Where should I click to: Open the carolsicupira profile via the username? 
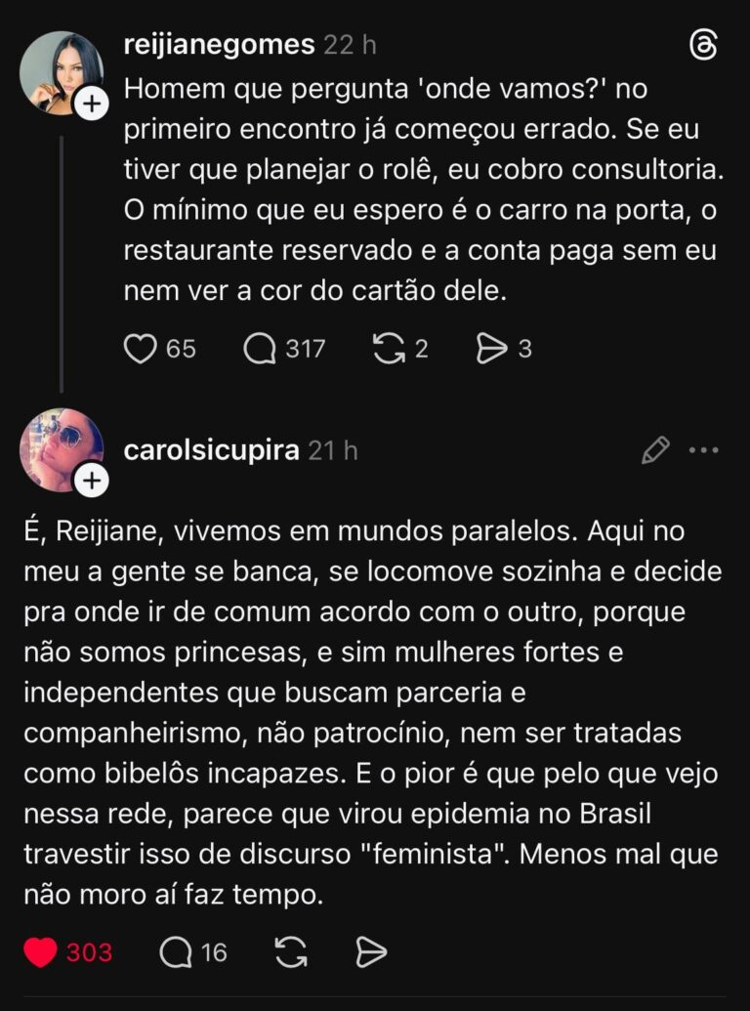212,450
